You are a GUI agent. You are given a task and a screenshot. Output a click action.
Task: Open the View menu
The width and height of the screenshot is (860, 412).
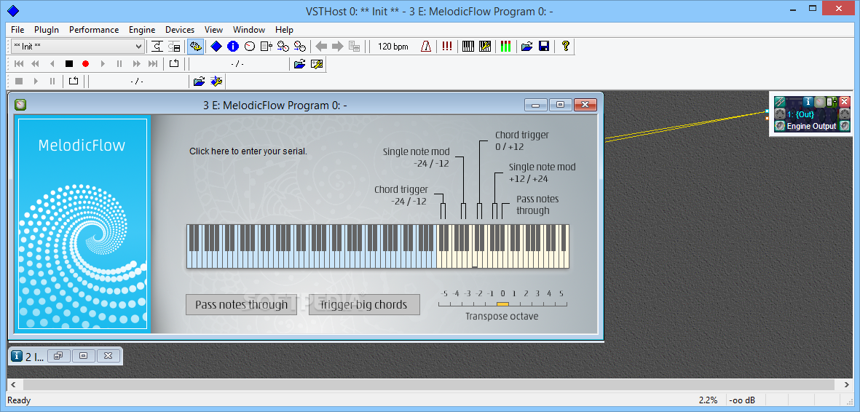[x=214, y=30]
